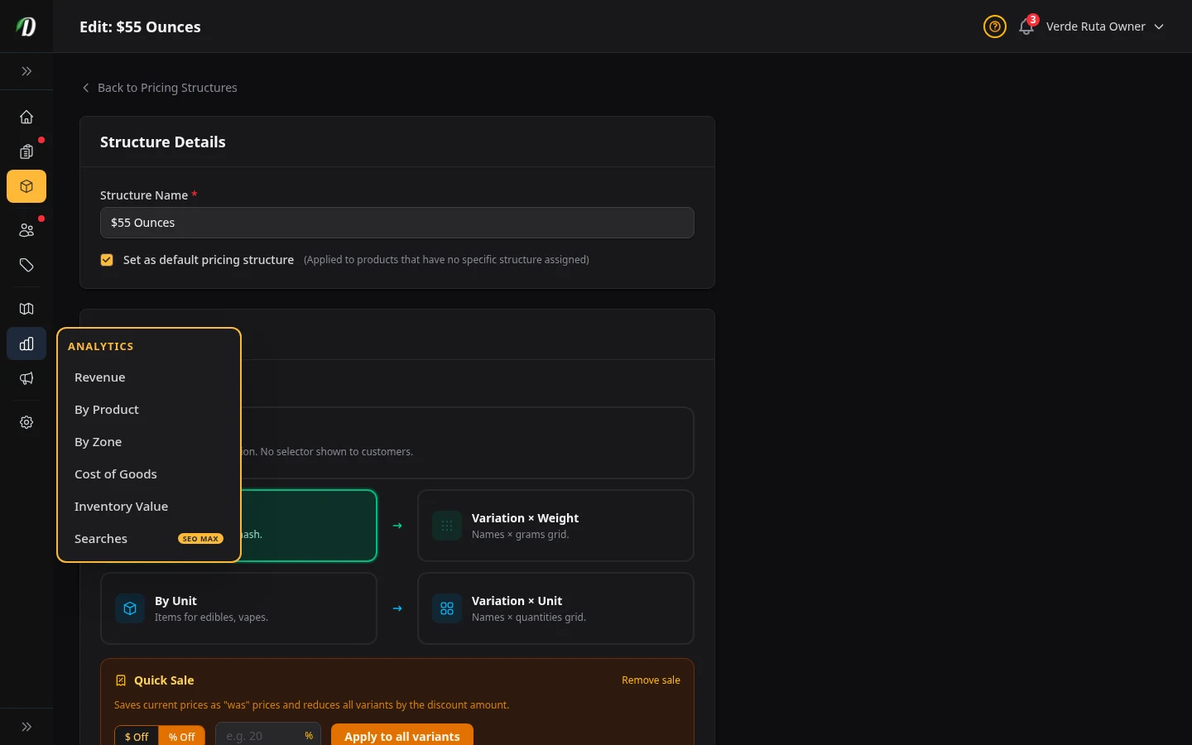1192x745 pixels.
Task: Switch Quick Sale to $ Off mode
Action: [136, 737]
